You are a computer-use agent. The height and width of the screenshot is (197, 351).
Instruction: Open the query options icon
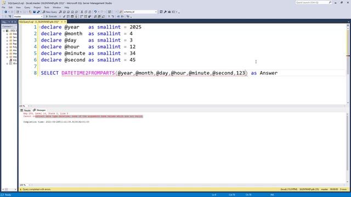(x=72, y=16)
